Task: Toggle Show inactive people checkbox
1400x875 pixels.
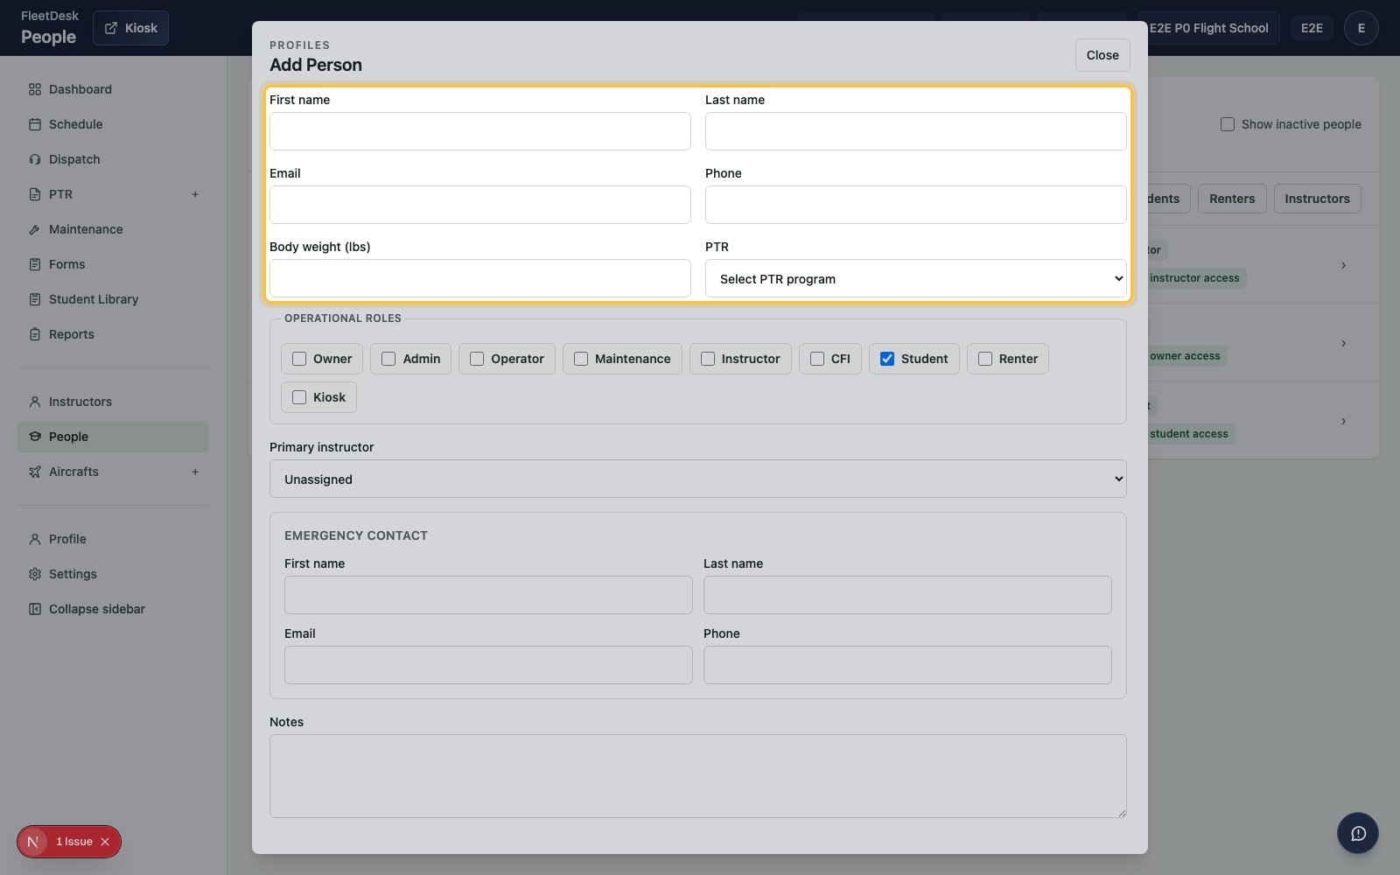Action: pyautogui.click(x=1228, y=124)
